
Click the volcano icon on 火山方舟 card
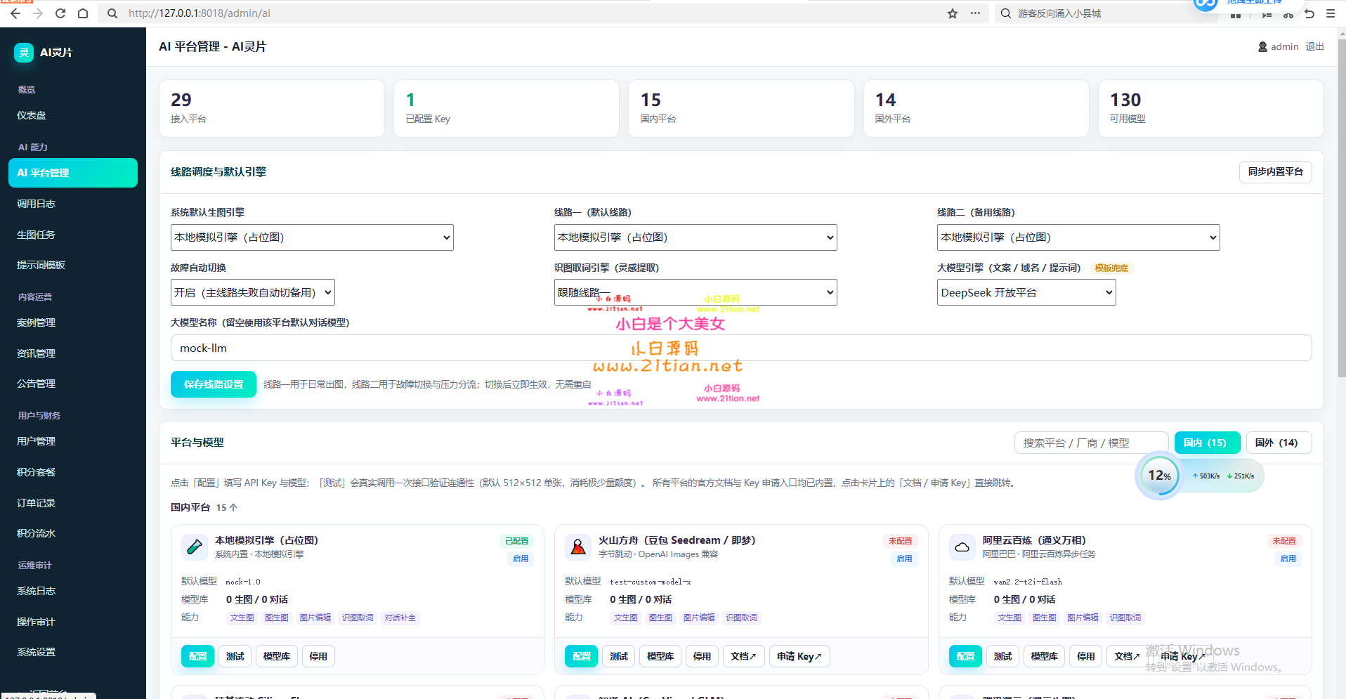[578, 547]
